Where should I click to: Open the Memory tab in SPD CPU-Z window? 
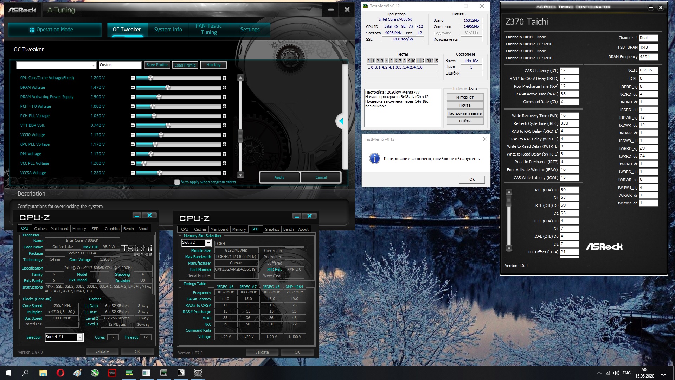click(239, 229)
